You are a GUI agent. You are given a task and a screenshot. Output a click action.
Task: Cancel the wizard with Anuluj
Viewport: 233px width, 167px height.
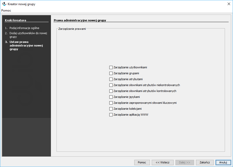[x=223, y=162]
